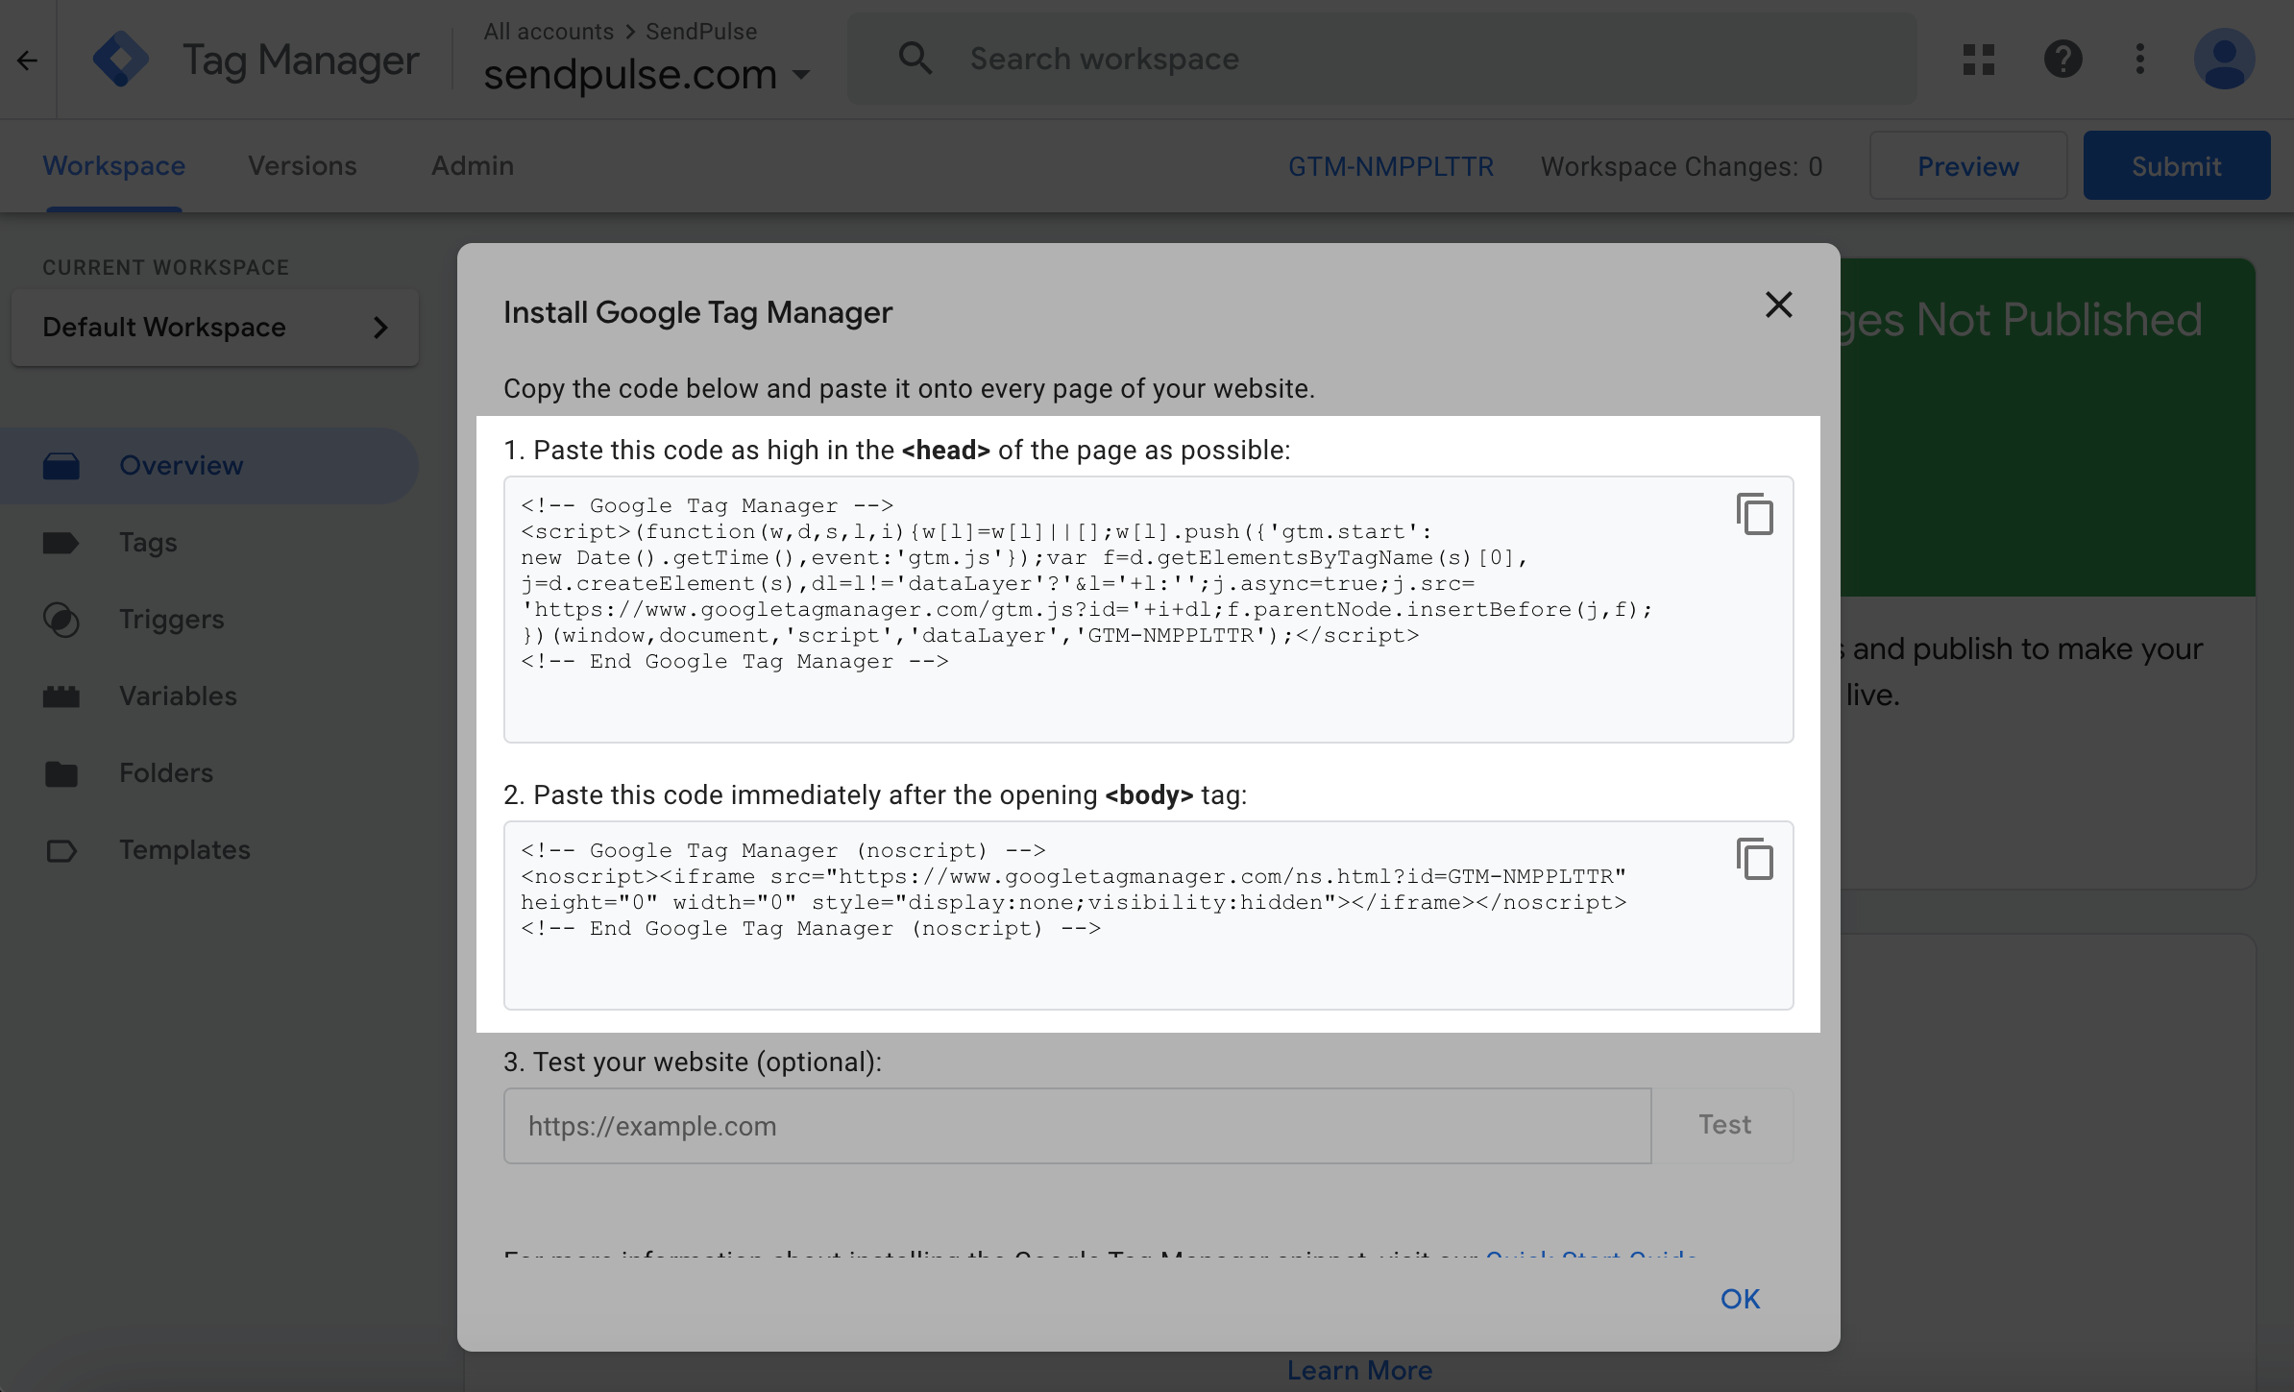Open the GTM-NMPPLTTR container ID link

(1390, 167)
